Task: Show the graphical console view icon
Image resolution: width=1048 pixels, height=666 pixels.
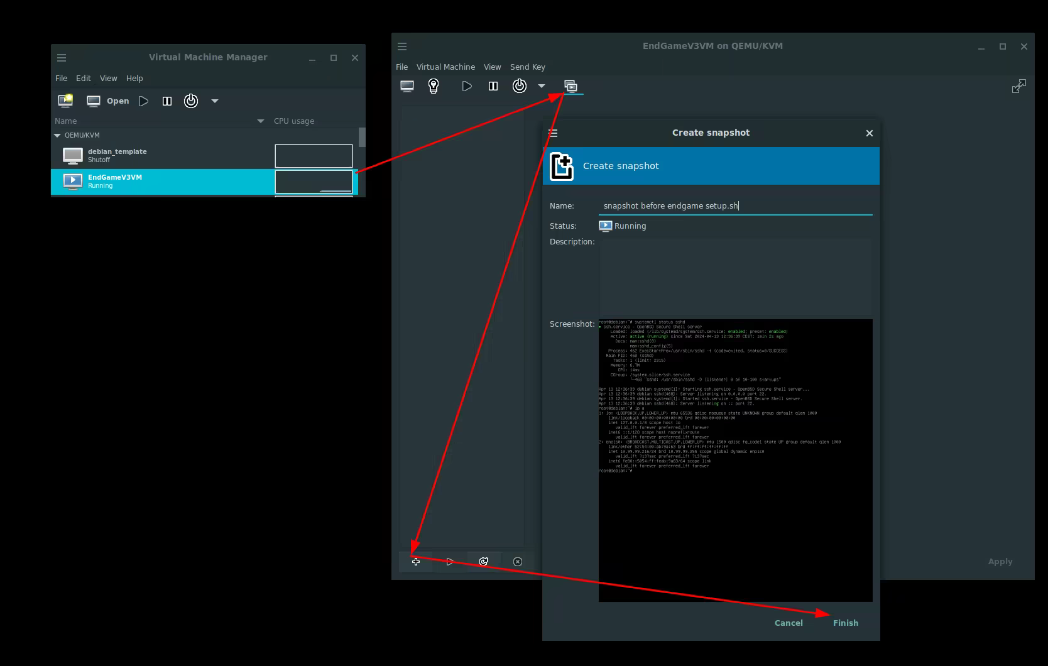Action: pos(407,86)
